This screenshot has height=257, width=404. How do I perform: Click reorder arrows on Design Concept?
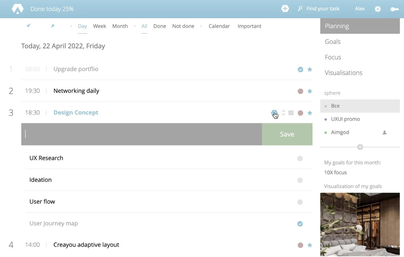284,113
